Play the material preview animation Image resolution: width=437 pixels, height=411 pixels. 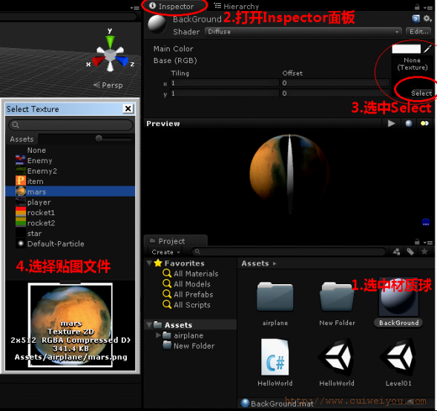391,123
